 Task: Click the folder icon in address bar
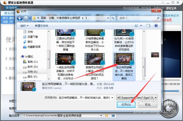(34, 18)
